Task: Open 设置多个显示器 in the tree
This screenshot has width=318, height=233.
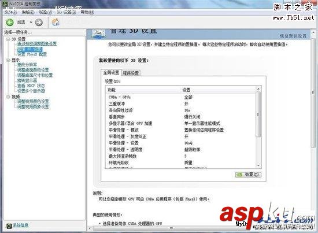Action: 31,91
